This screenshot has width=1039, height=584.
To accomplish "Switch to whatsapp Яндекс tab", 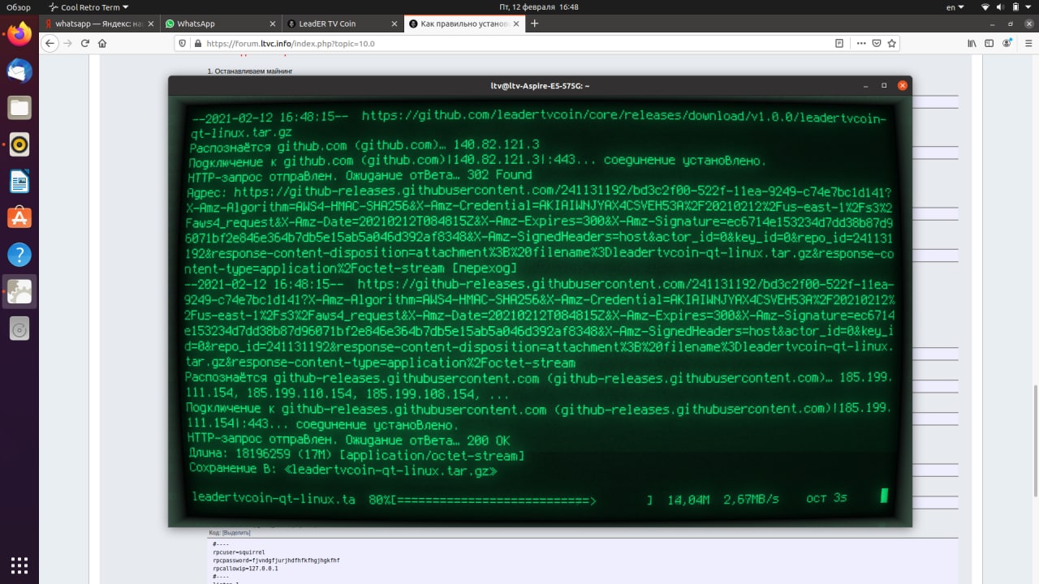I will [x=98, y=24].
